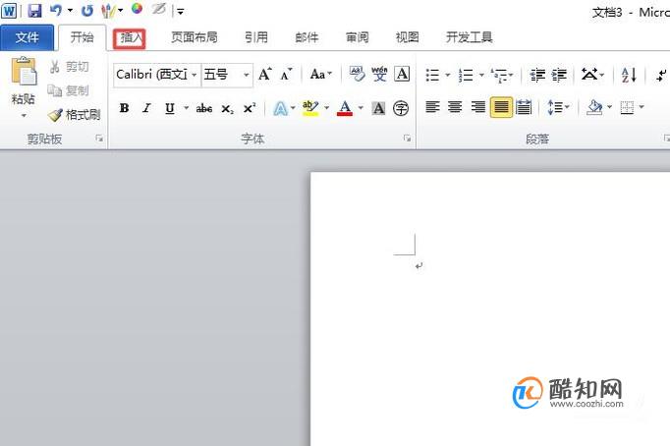Click 剪切 (Cut) button
Viewport: 670px width, 446px height.
(69, 67)
